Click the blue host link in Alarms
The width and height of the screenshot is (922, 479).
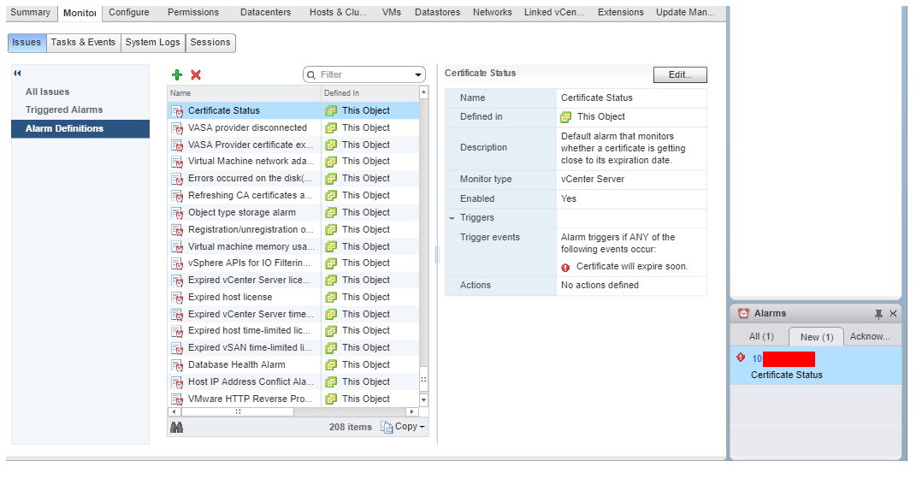coord(757,358)
